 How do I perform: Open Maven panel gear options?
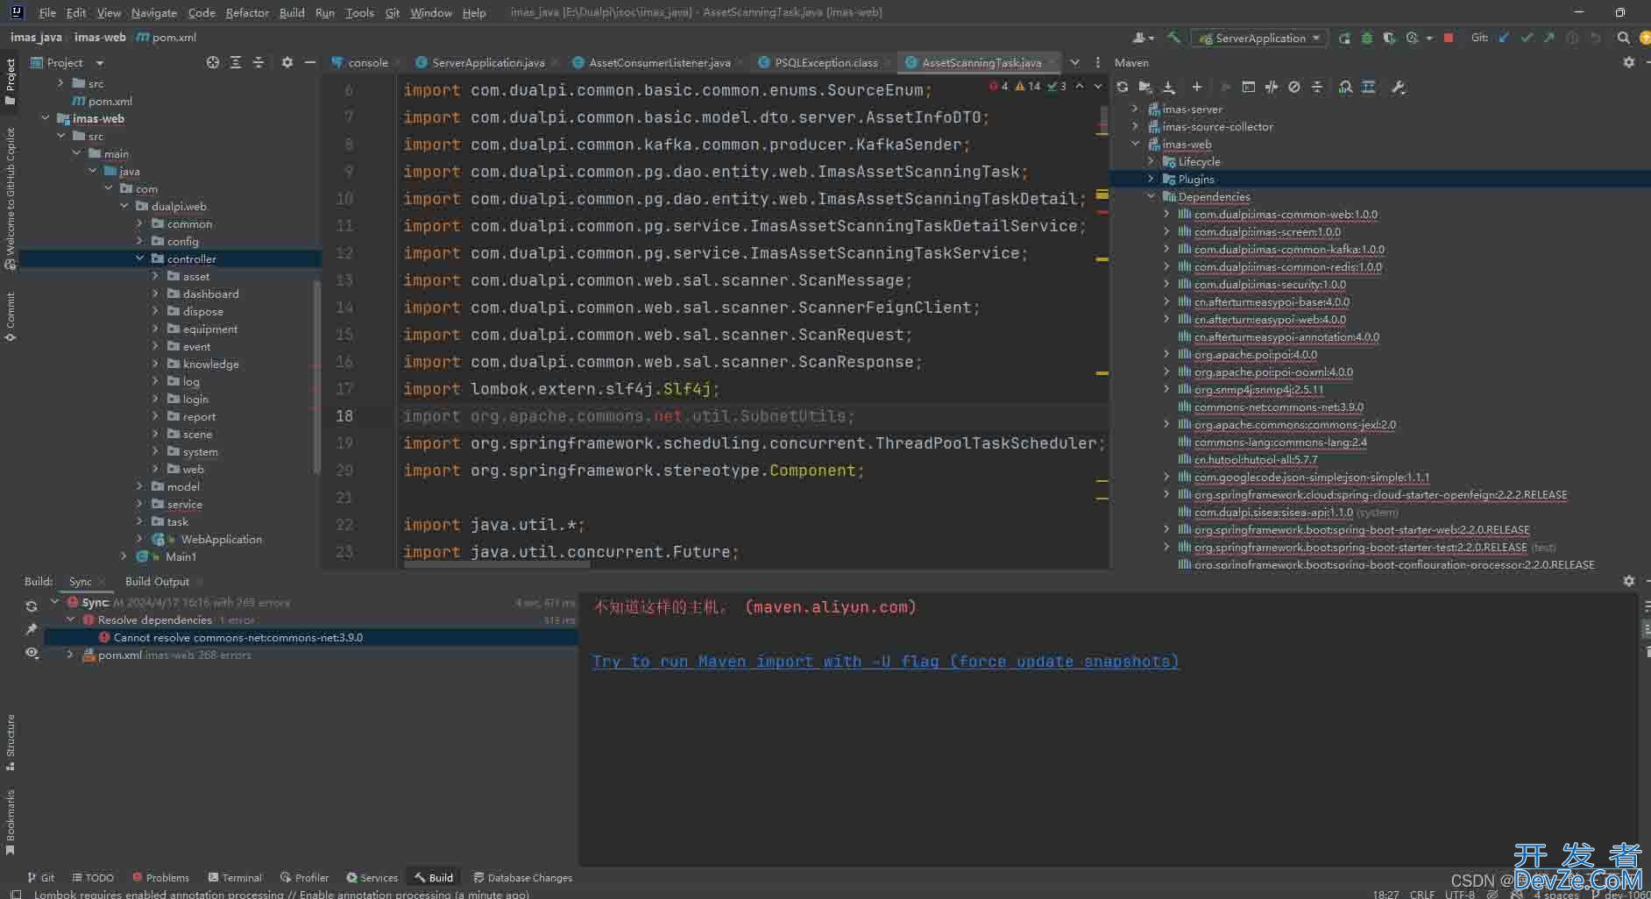(x=1629, y=62)
